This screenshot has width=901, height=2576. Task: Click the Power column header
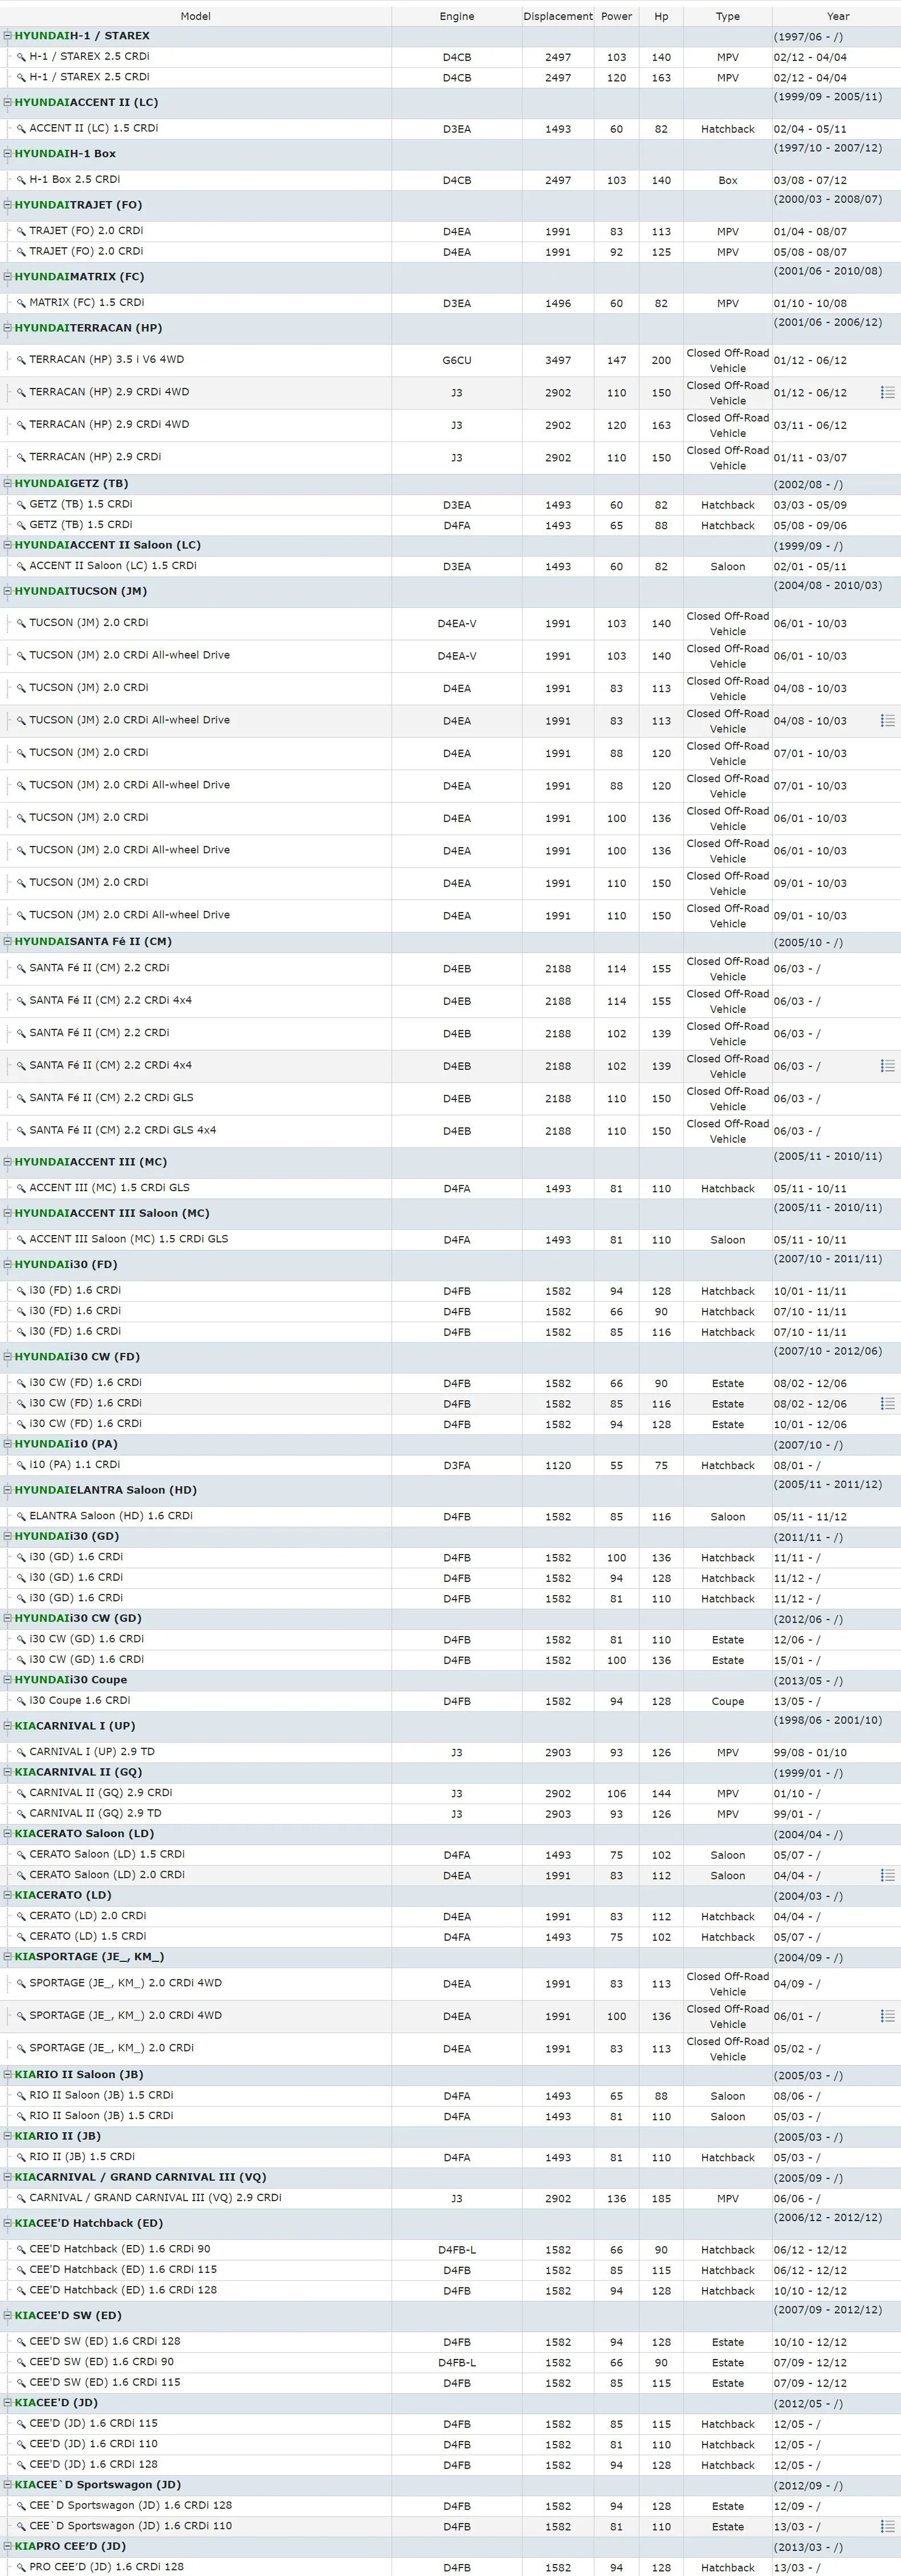[617, 16]
